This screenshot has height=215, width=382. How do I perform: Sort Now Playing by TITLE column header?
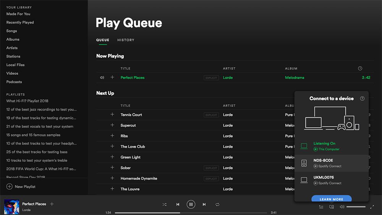[x=125, y=68]
